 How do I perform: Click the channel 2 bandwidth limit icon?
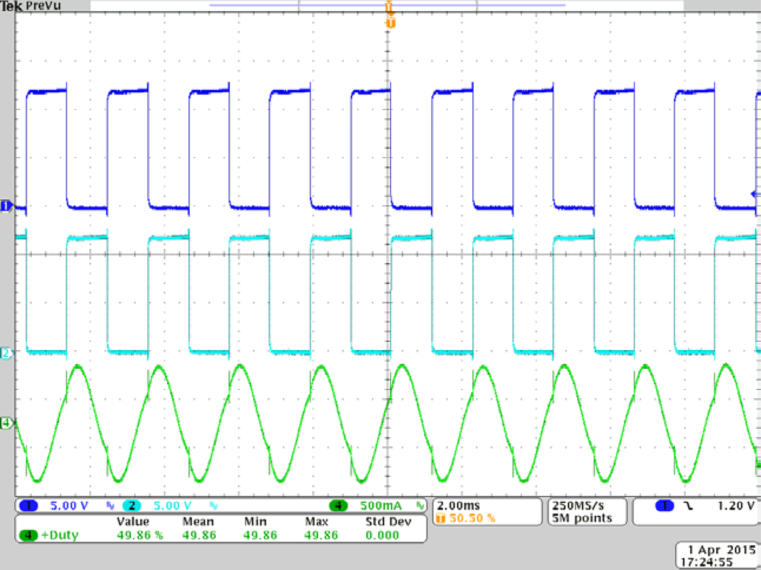pos(213,506)
